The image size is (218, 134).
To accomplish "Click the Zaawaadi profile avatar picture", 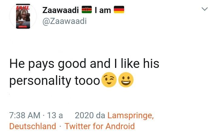I will [23, 17].
